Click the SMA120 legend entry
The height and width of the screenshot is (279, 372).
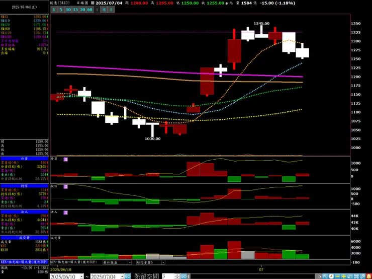click(25, 33)
